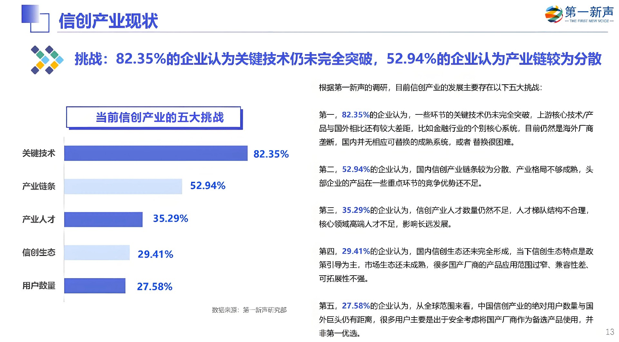Click the 27.58% chart data label

(x=154, y=287)
